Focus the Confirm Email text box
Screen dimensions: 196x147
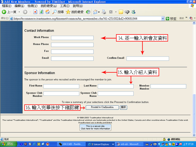[x=148, y=58]
